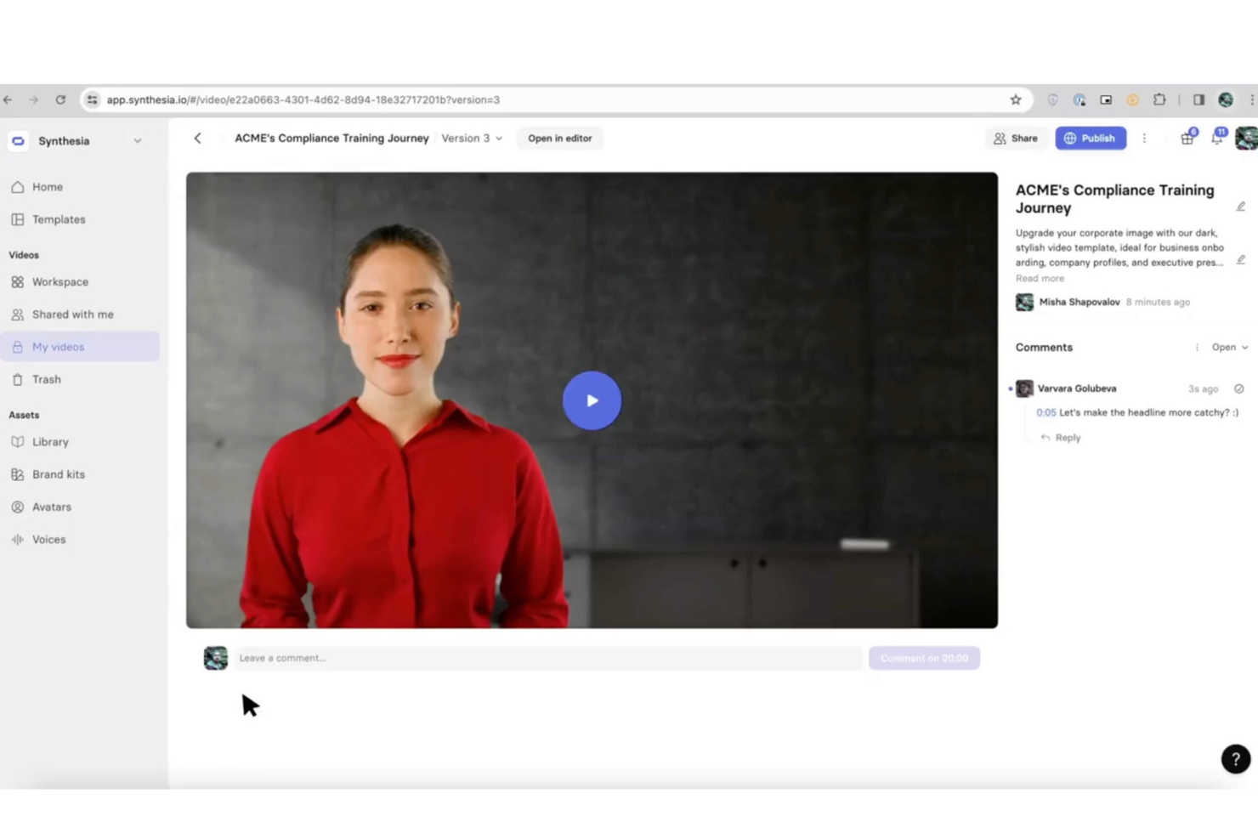This screenshot has height=839, width=1258.
Task: Click Read more under the description
Action: click(x=1040, y=279)
